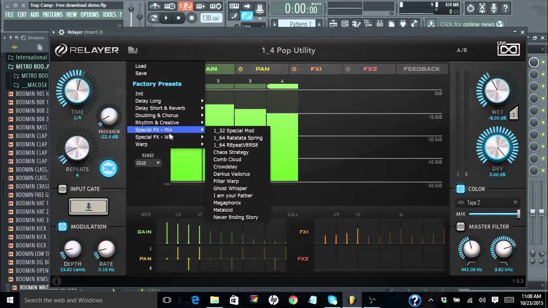Arm the FL Studio record button
Screen dimensions: 548x308
(x=192, y=18)
